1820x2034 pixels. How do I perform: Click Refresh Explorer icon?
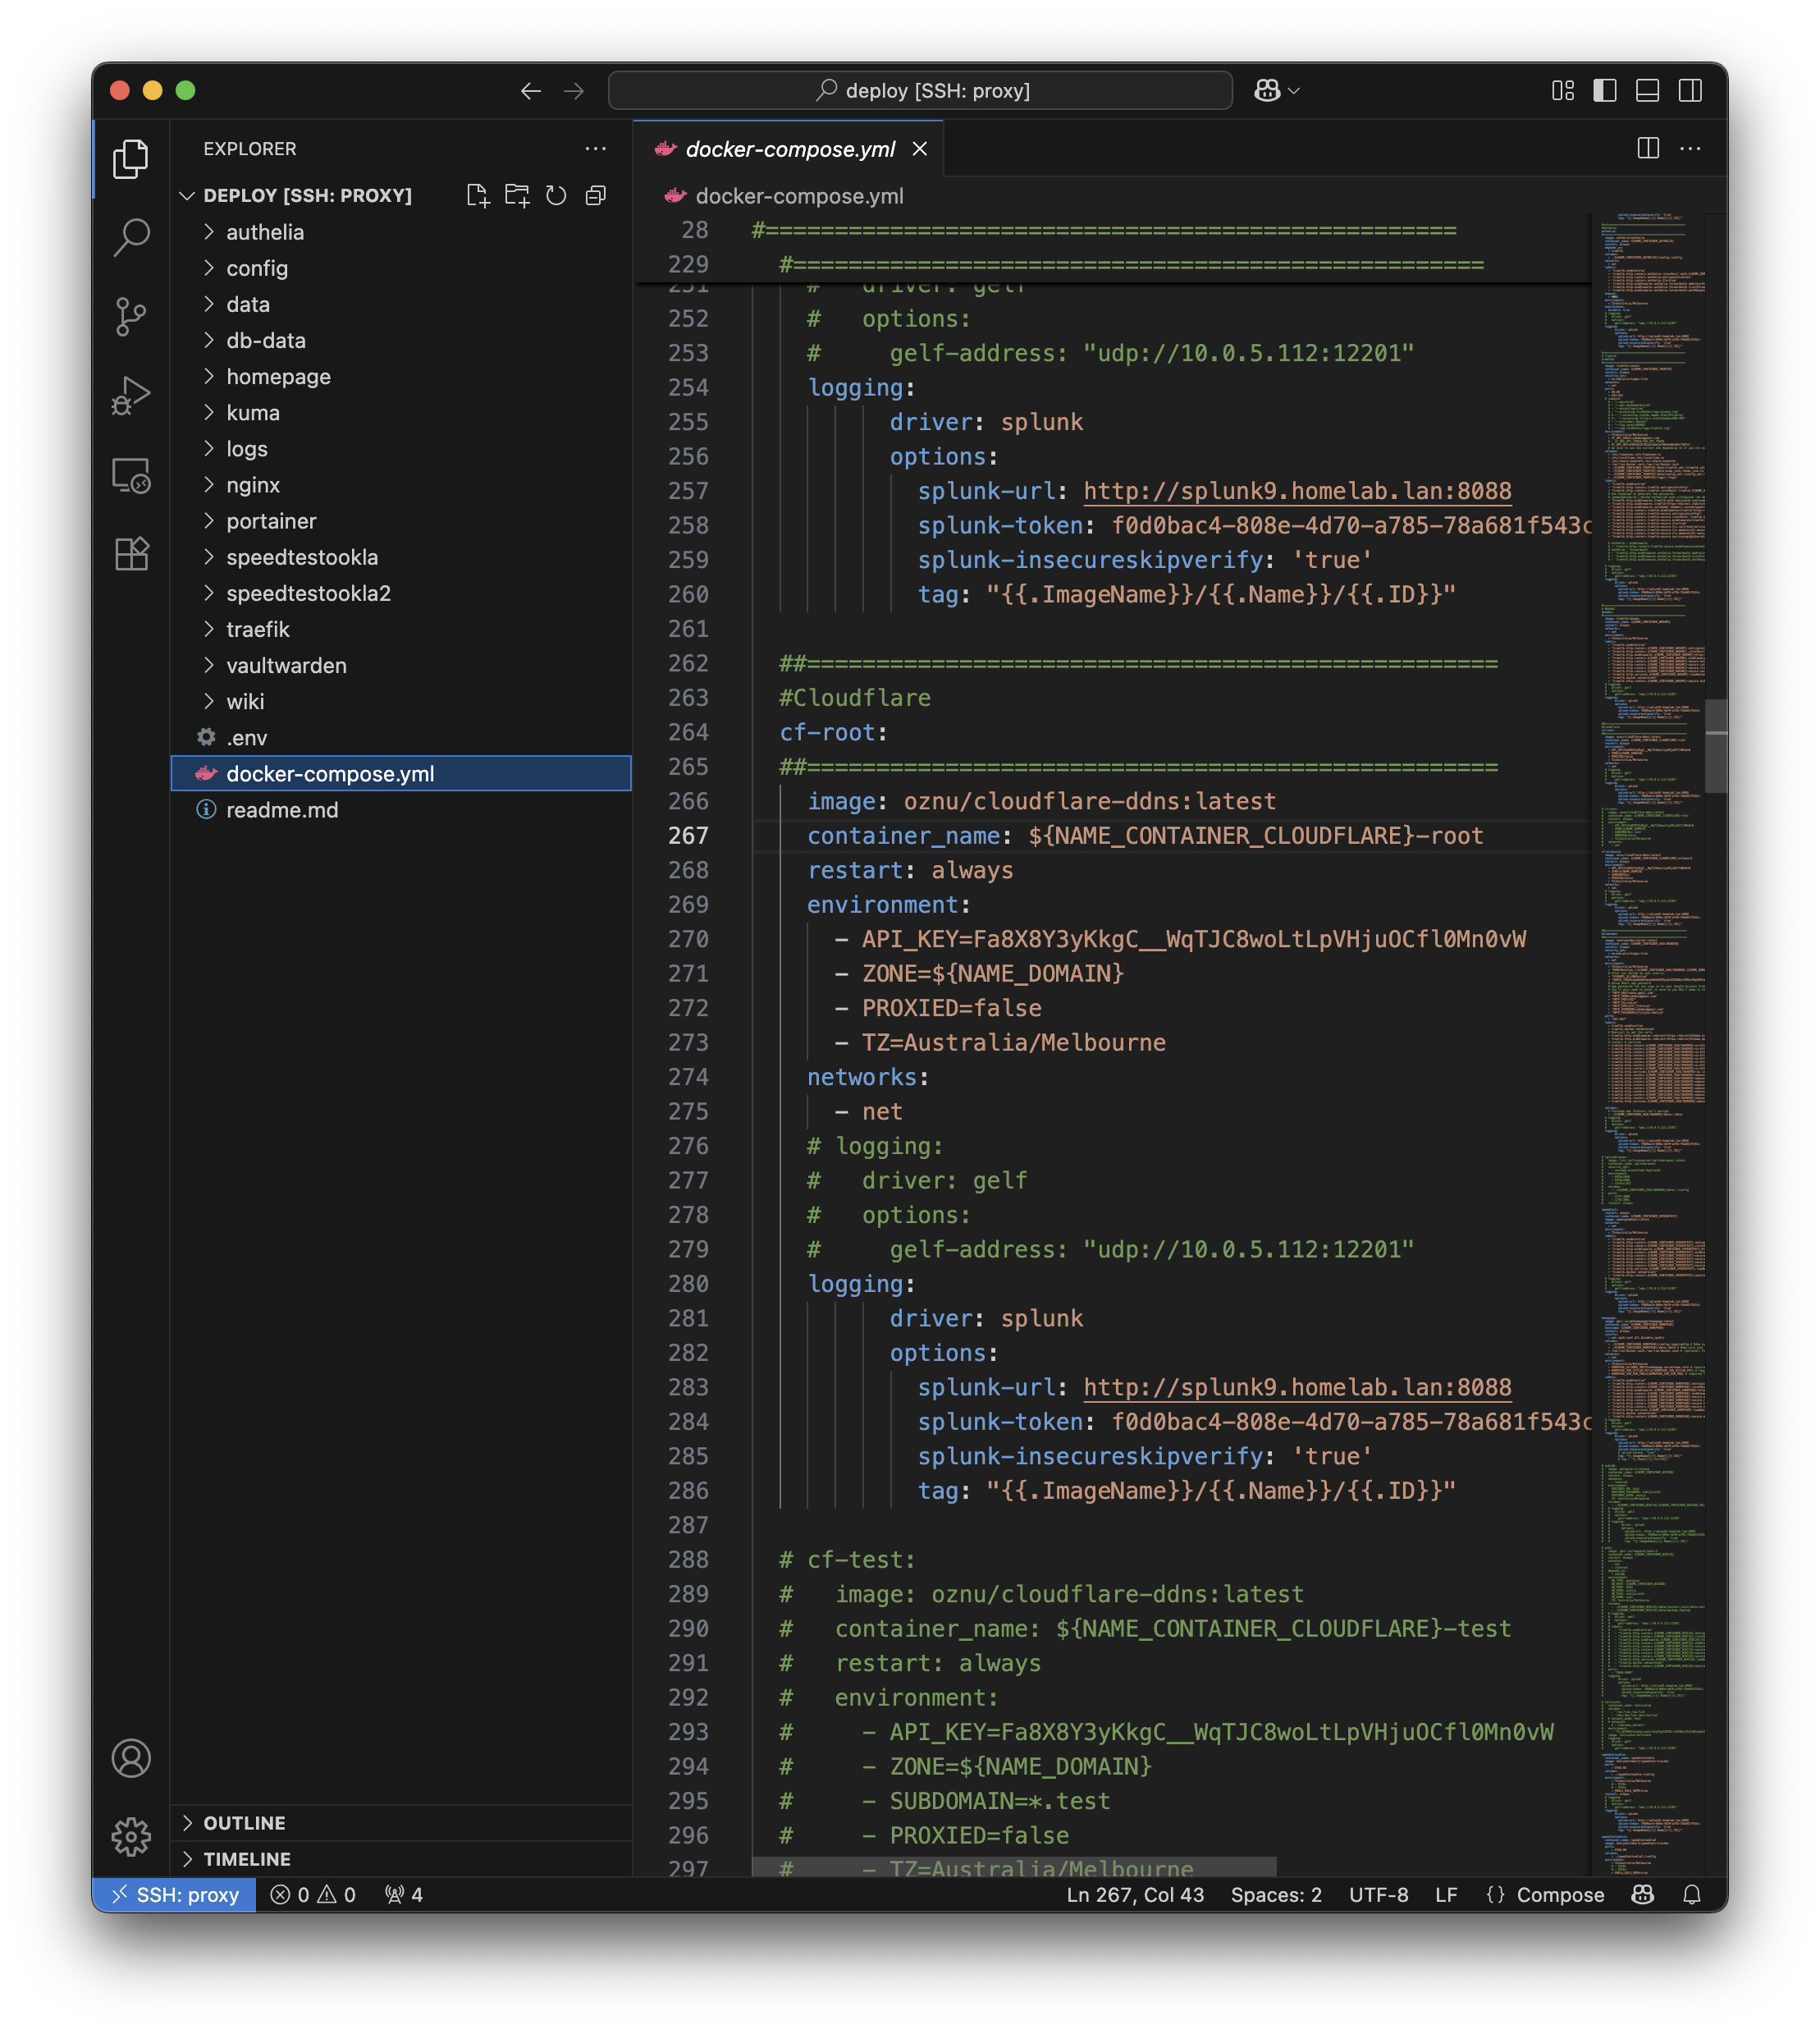[x=556, y=195]
